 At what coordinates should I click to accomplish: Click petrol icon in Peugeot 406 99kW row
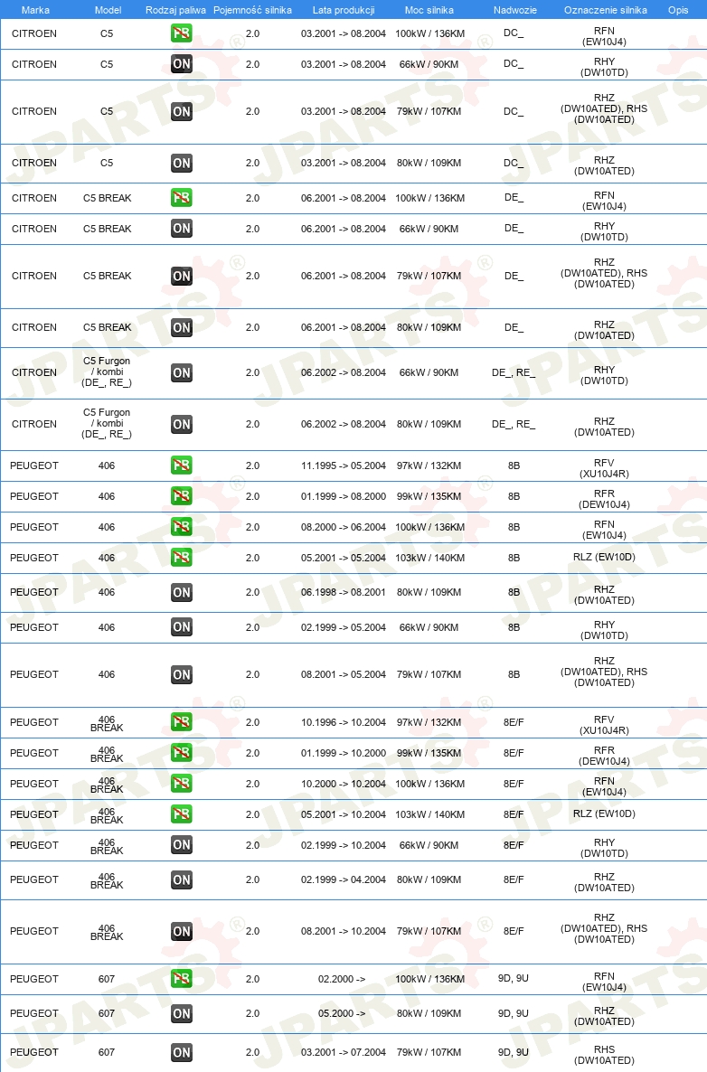181,496
